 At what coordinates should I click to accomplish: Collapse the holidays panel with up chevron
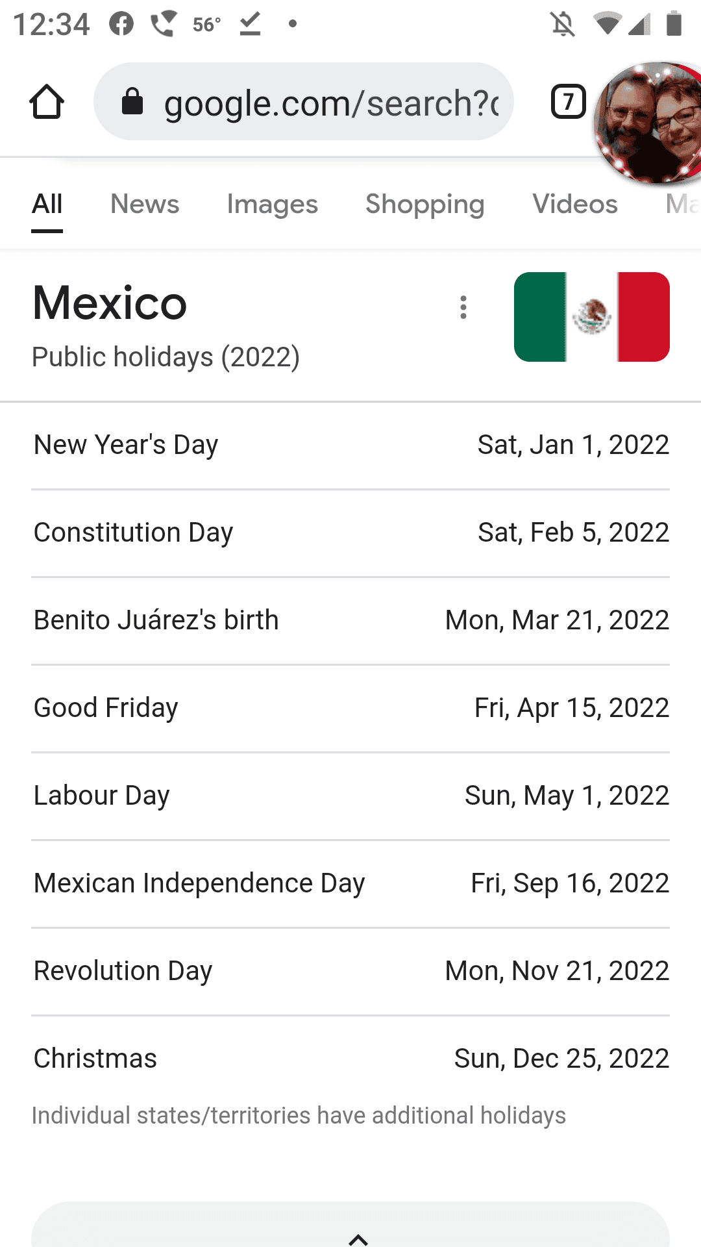point(358,1239)
